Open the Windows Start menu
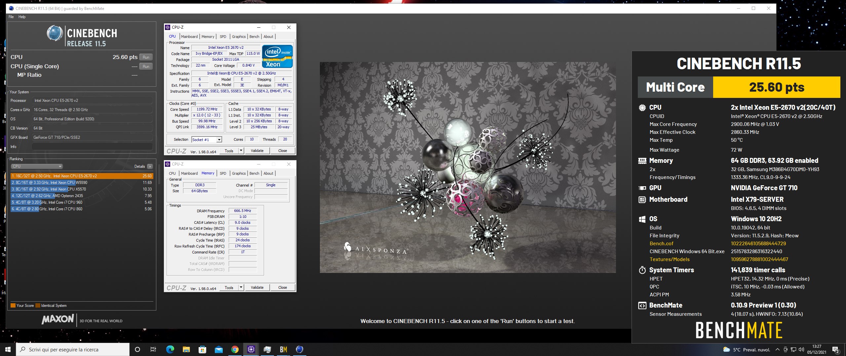 8,349
